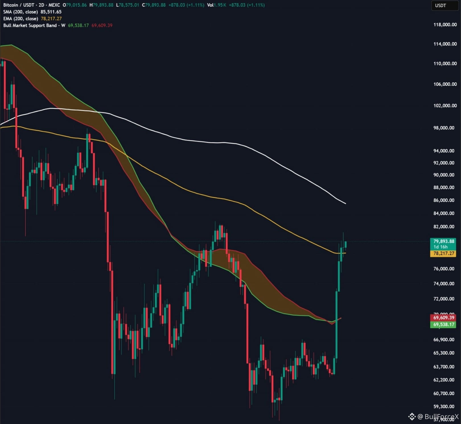Image resolution: width=461 pixels, height=424 pixels.
Task: Click the 76,000.00 price axis label
Action: pyautogui.click(x=444, y=269)
